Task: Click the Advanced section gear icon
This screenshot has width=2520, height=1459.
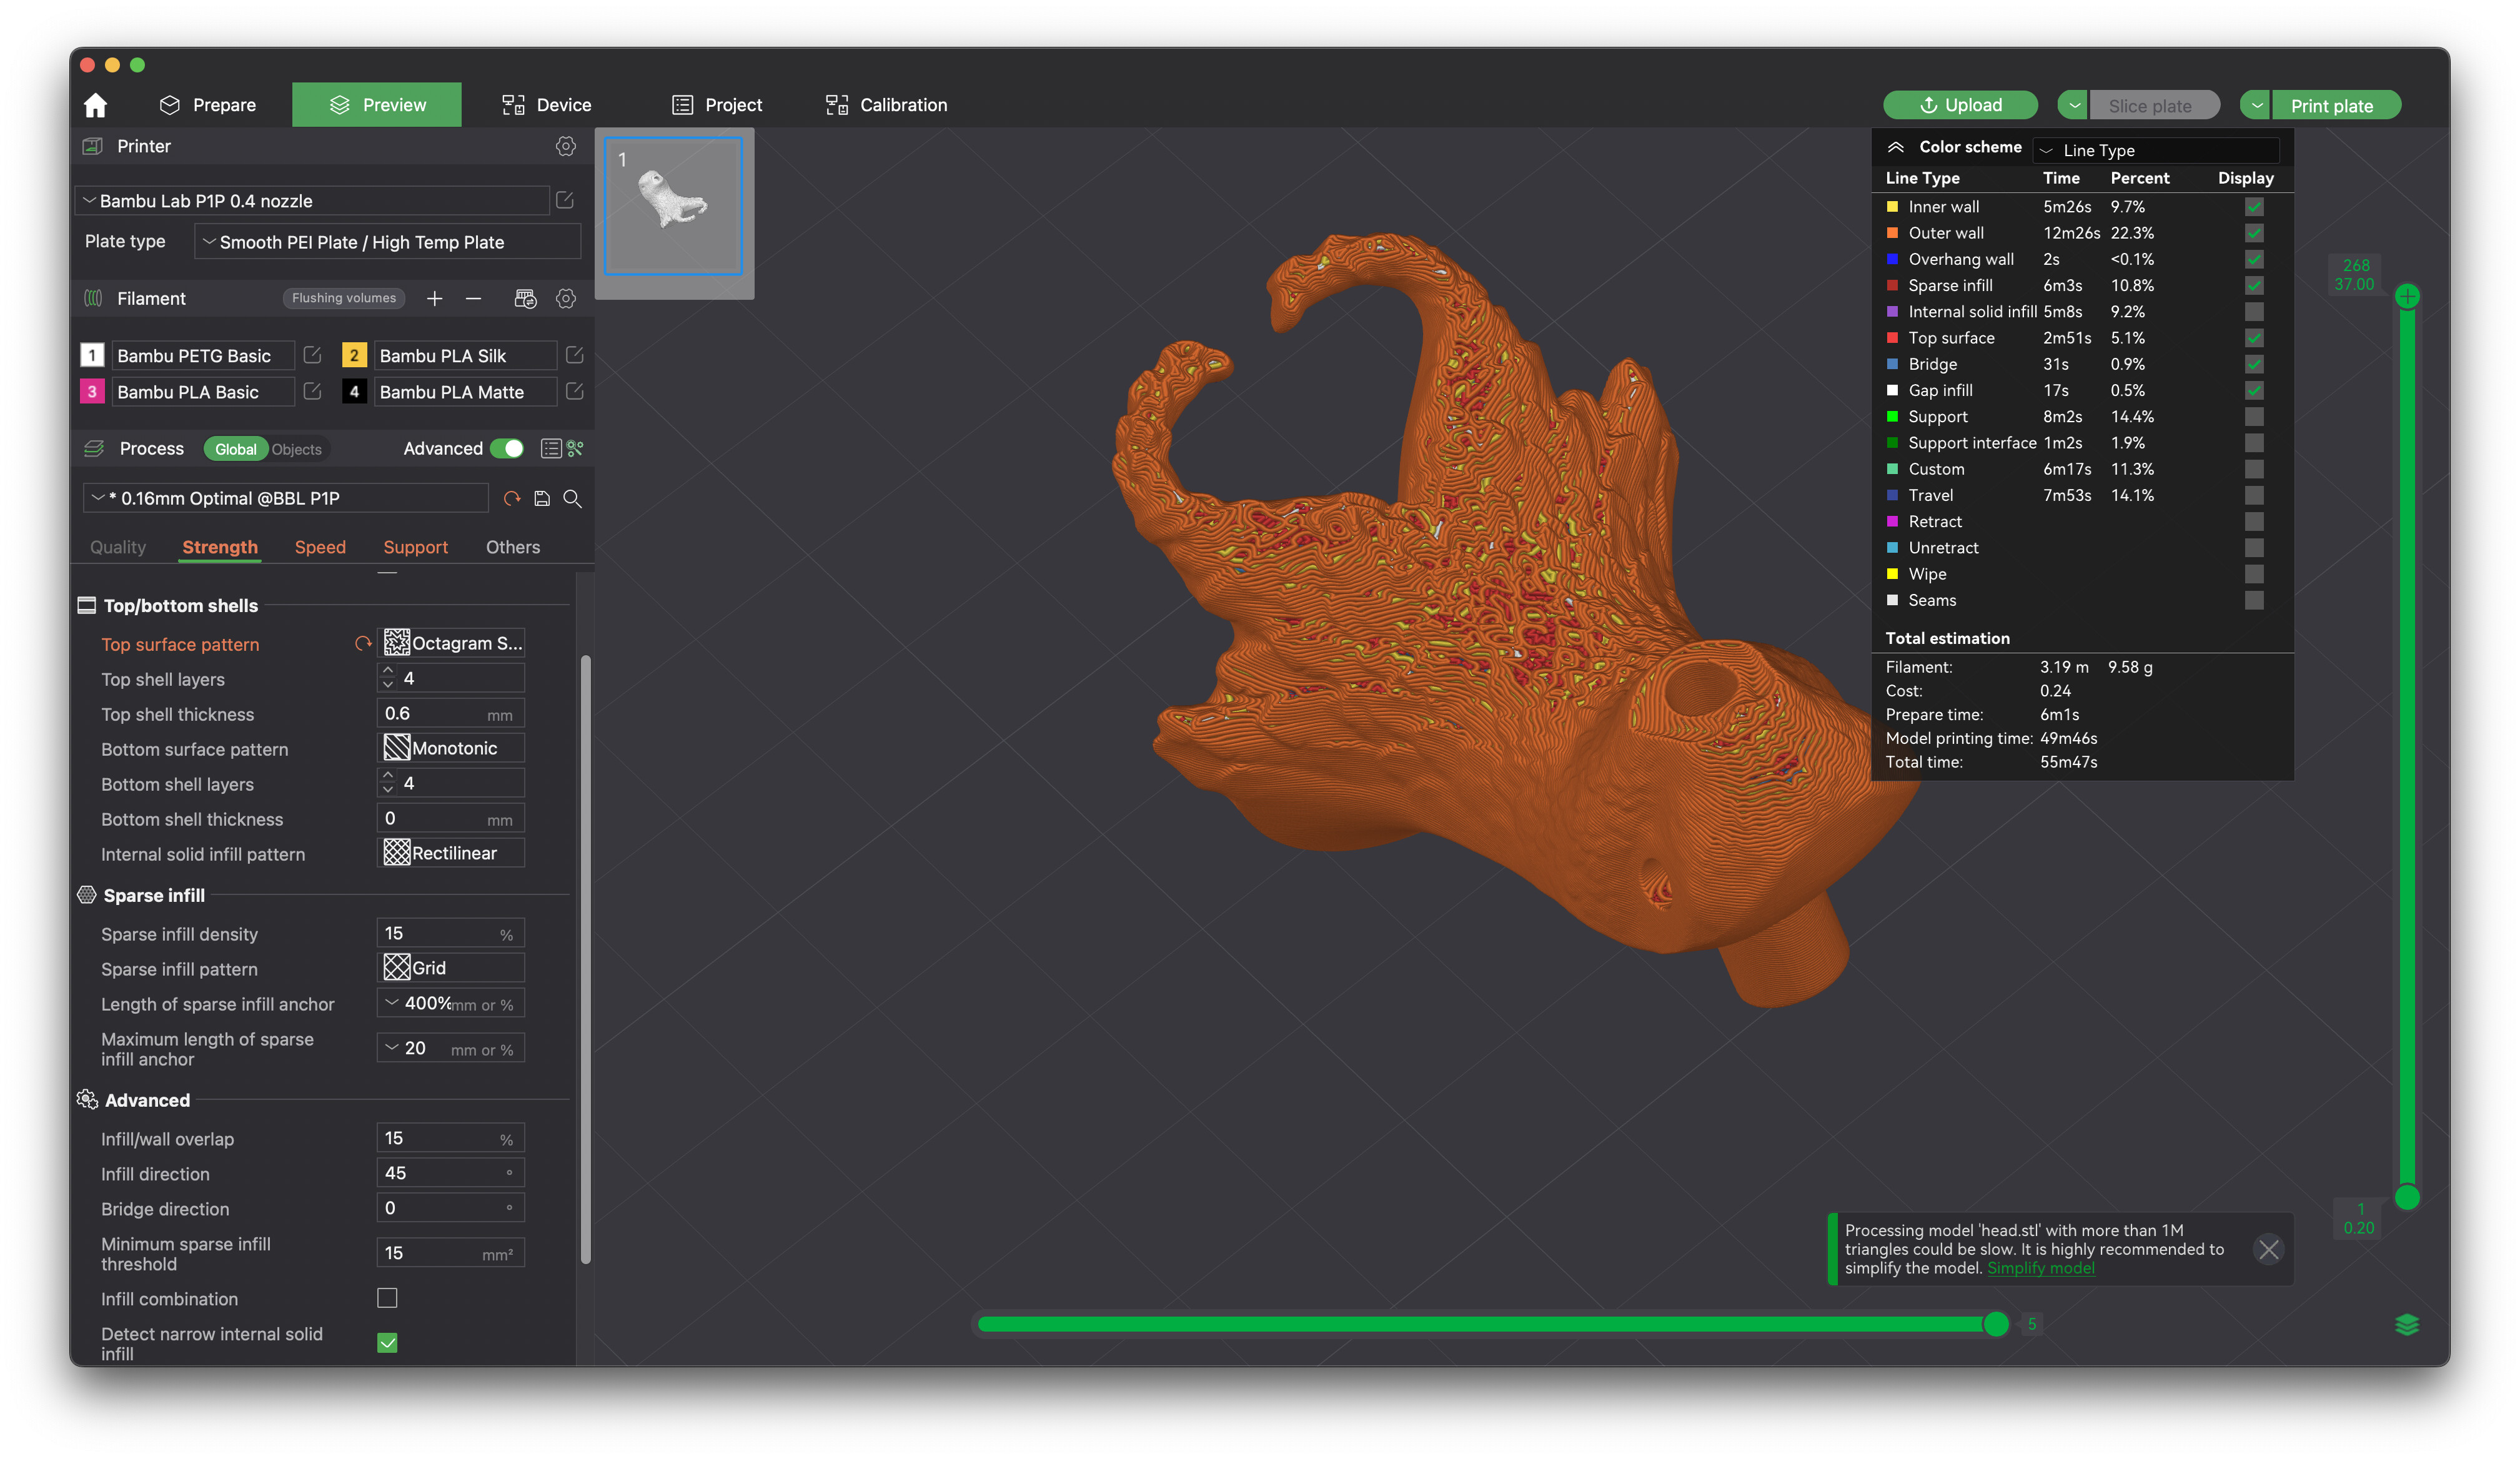Action: 87,1100
